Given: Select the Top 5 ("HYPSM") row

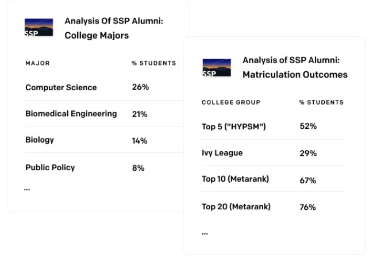Looking at the screenshot, I should 274,126.
